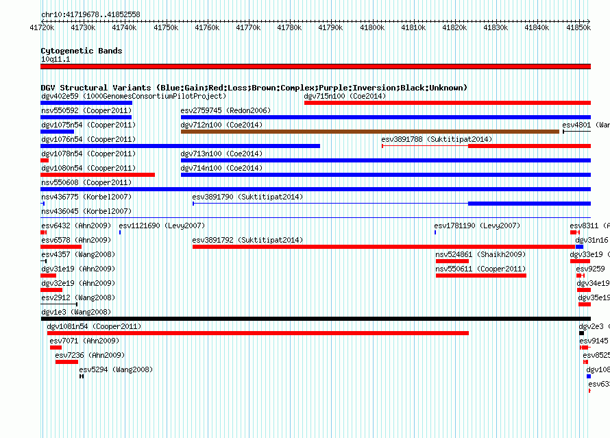Select the Cytogenetic Bands track heading
The image size is (610, 438).
82,51
